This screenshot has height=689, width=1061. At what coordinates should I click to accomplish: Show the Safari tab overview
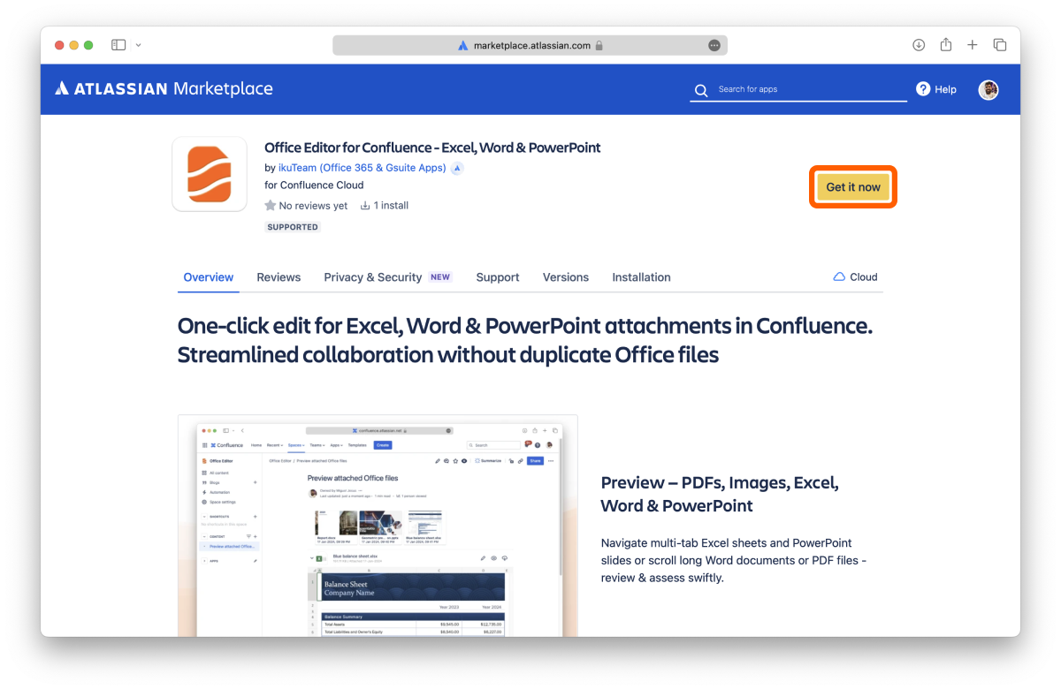pos(1000,45)
